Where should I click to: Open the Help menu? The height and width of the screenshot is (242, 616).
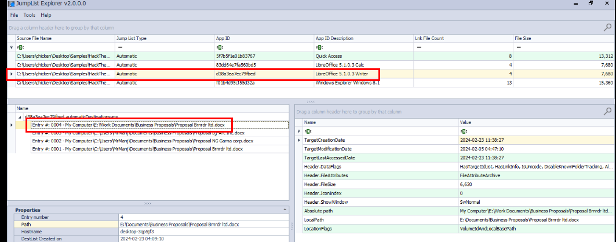click(x=46, y=15)
